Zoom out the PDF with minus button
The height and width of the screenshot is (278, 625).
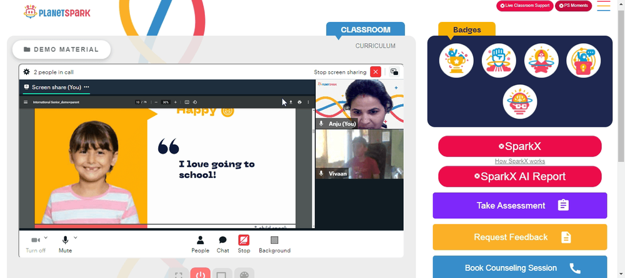pyautogui.click(x=156, y=102)
